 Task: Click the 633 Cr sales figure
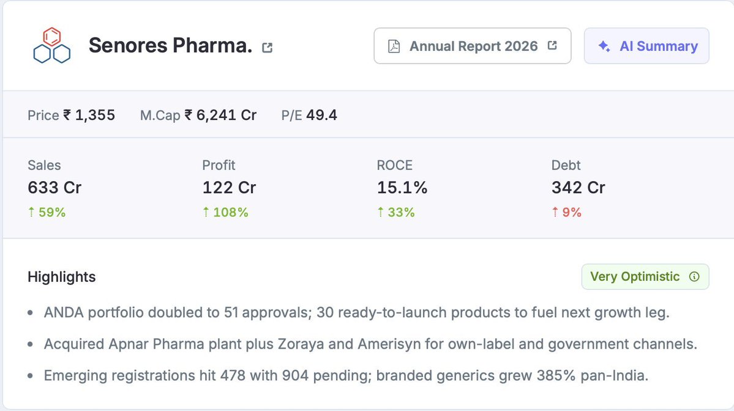(x=54, y=188)
